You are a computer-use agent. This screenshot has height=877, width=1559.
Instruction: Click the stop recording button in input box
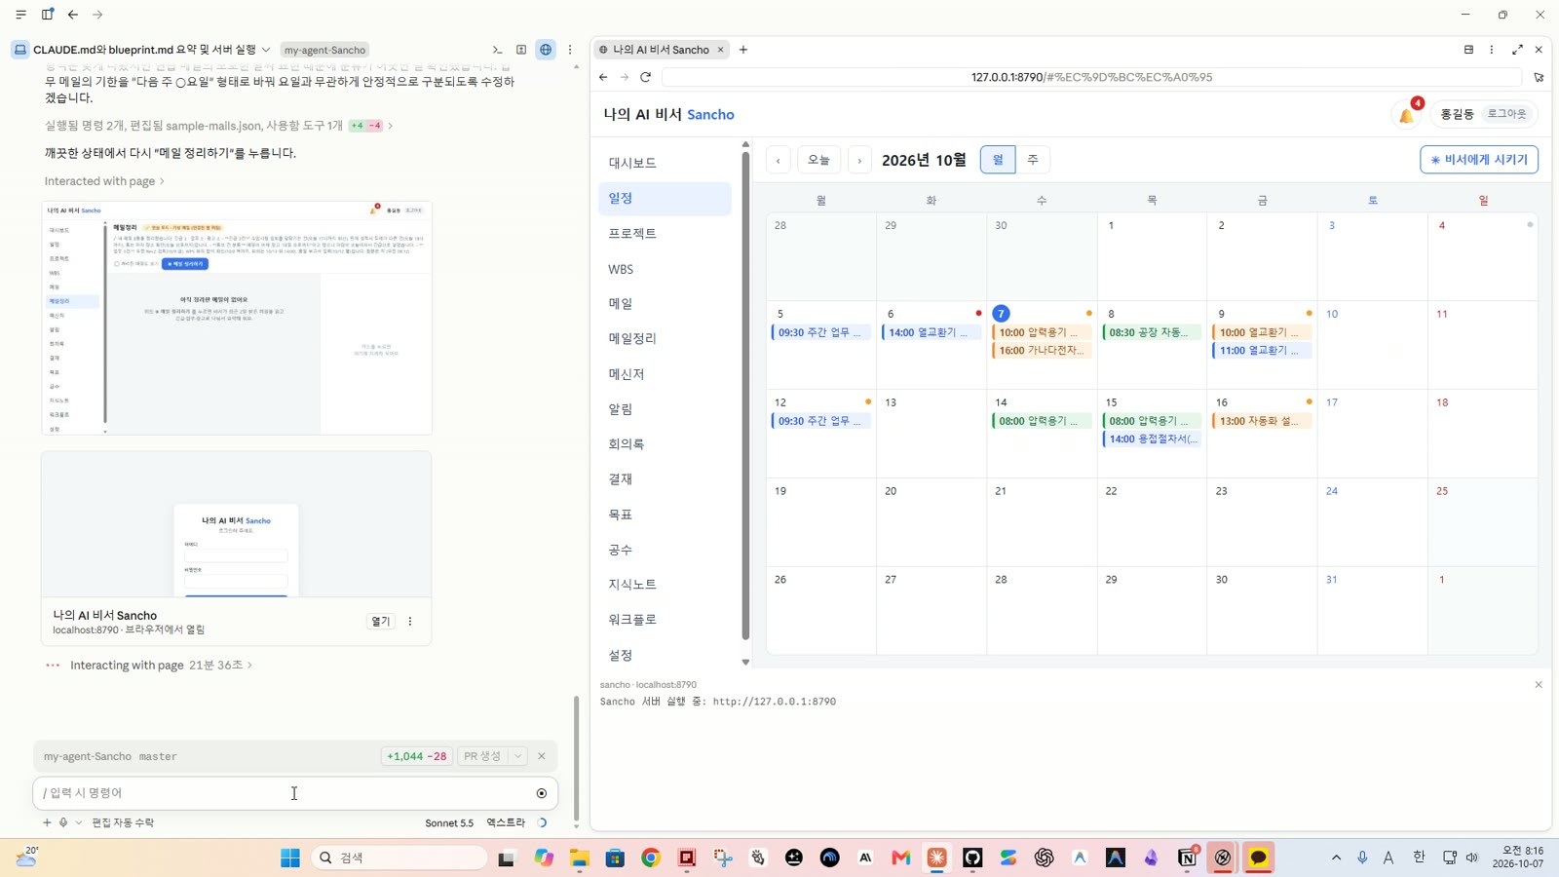542,793
